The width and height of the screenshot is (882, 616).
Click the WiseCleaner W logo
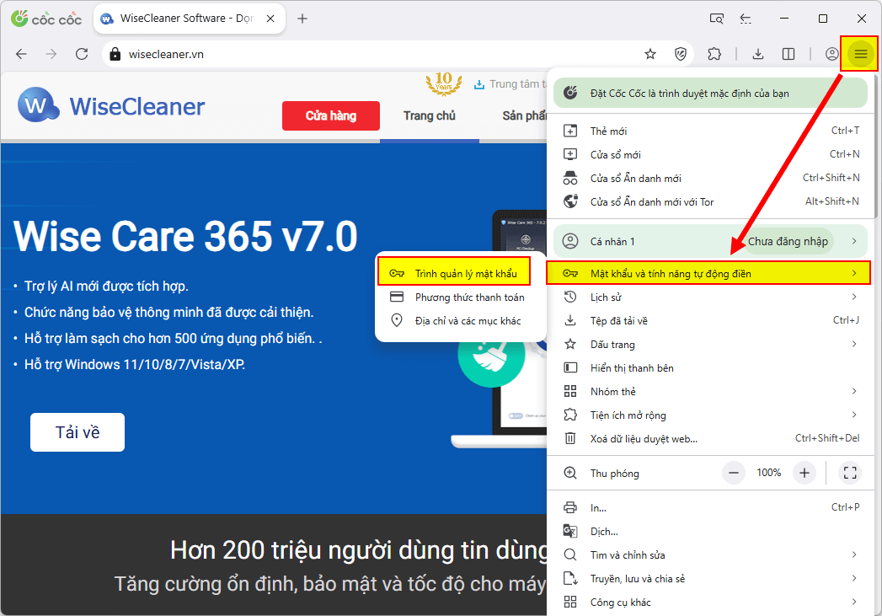coord(38,105)
